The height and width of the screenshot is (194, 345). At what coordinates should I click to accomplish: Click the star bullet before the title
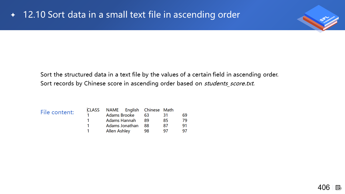[13, 15]
